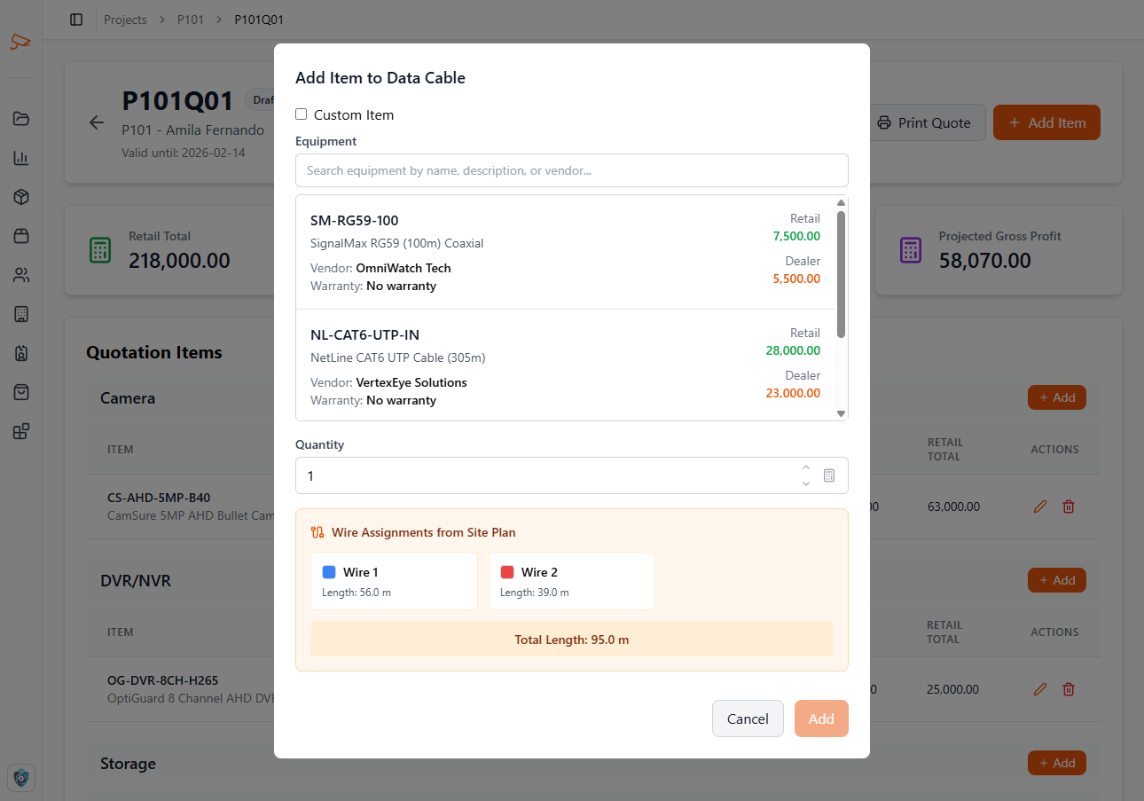Viewport: 1144px width, 801px height.
Task: Click the package box icon in the sidebar
Action: click(21, 197)
